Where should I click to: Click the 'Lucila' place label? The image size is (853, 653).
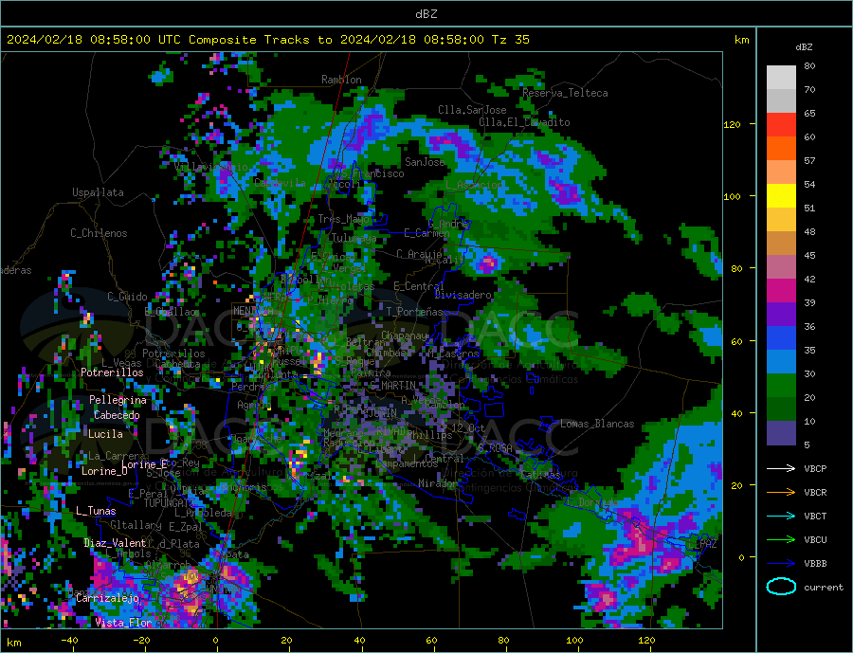click(x=105, y=434)
